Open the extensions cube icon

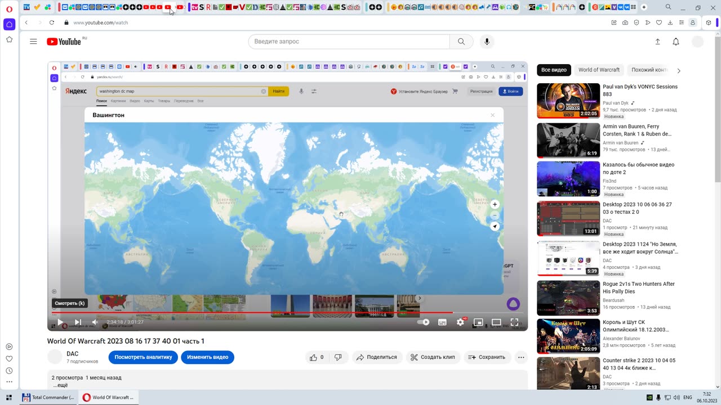(x=709, y=22)
